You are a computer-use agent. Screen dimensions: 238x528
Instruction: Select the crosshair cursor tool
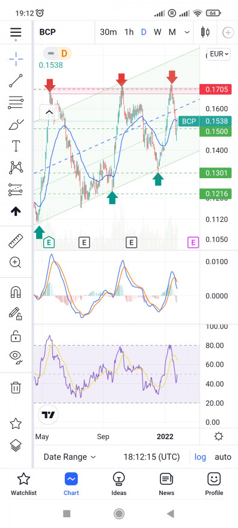click(16, 59)
